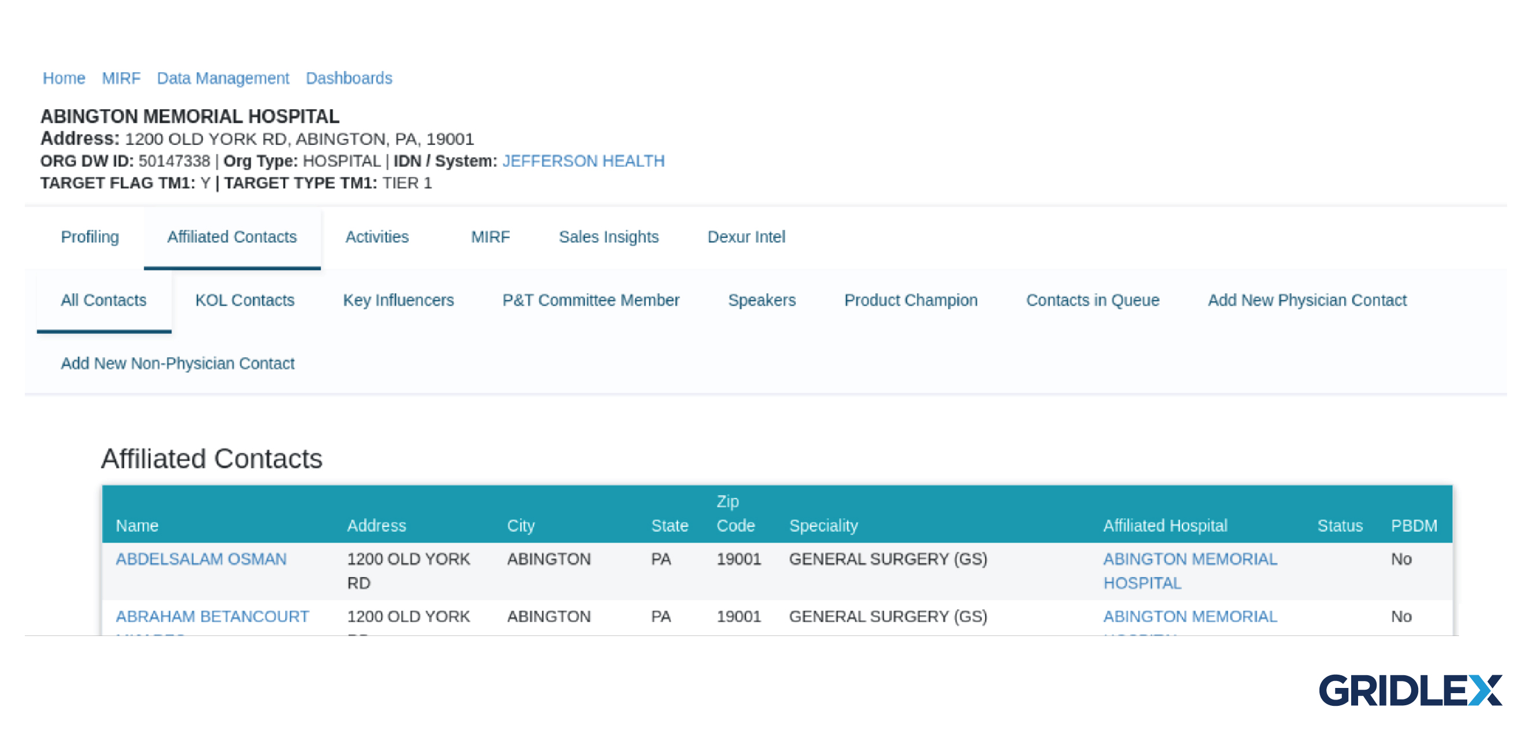Open Contacts in Queue
This screenshot has height=737, width=1540.
click(1092, 301)
